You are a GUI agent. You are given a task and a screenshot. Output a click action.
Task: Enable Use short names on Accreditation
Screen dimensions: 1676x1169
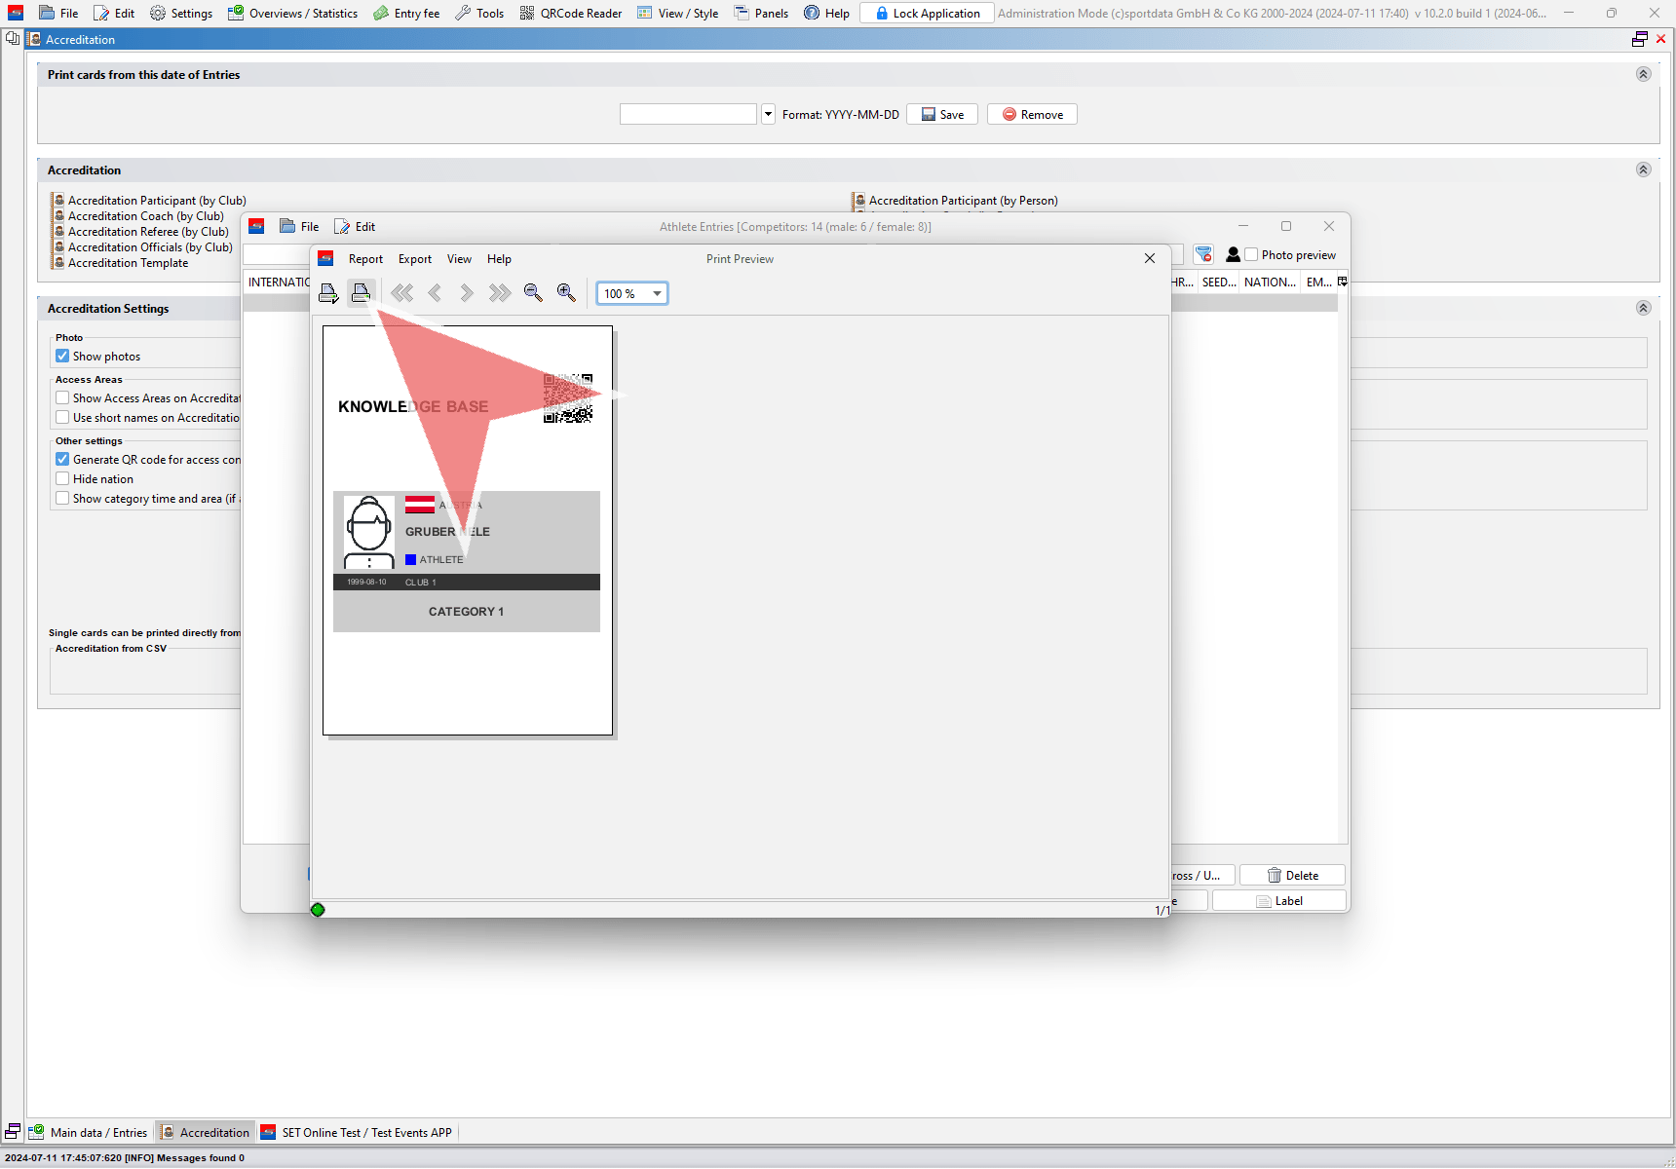coord(62,418)
